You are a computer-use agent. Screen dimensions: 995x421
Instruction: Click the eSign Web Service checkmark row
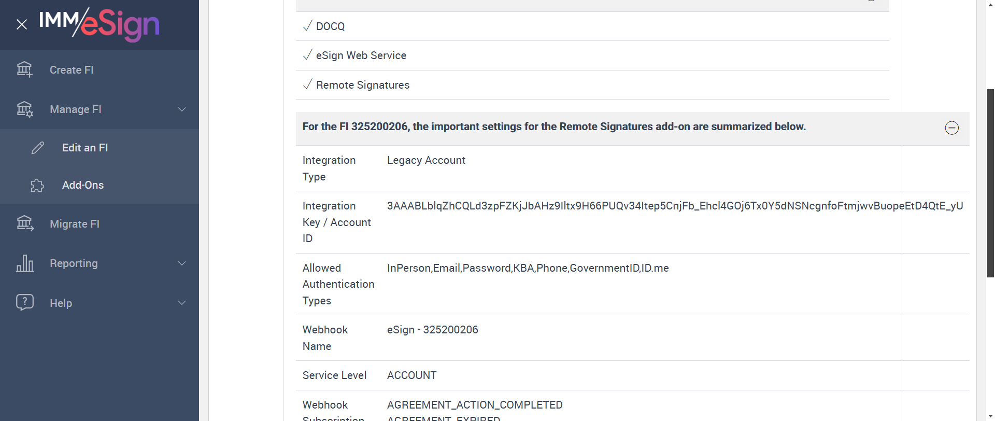click(361, 55)
